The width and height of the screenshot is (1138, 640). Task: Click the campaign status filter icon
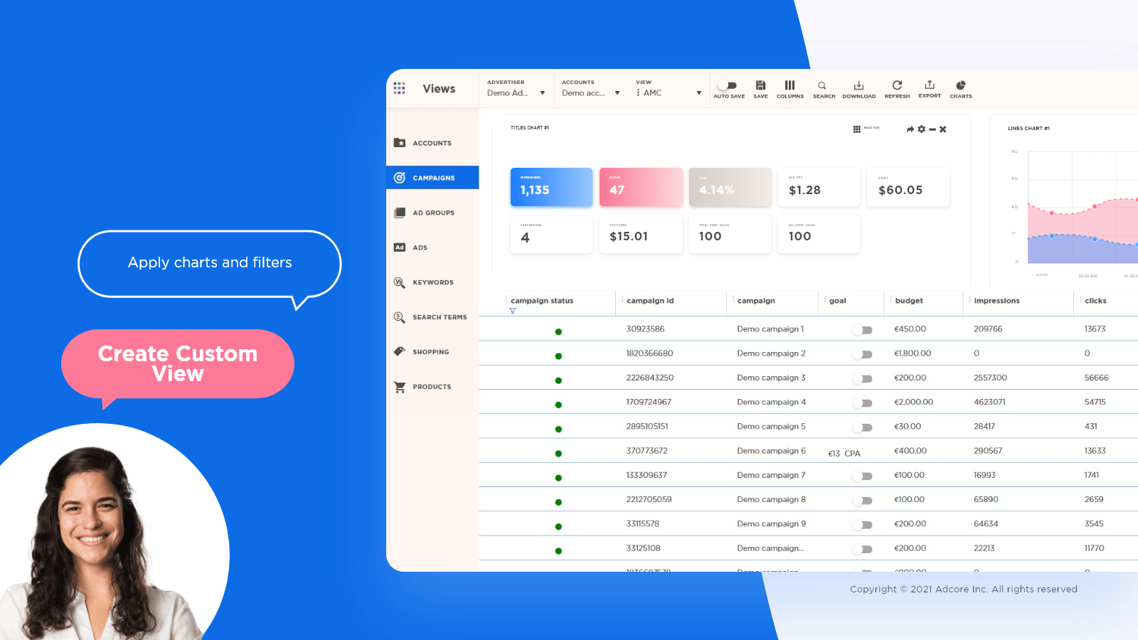coord(512,311)
